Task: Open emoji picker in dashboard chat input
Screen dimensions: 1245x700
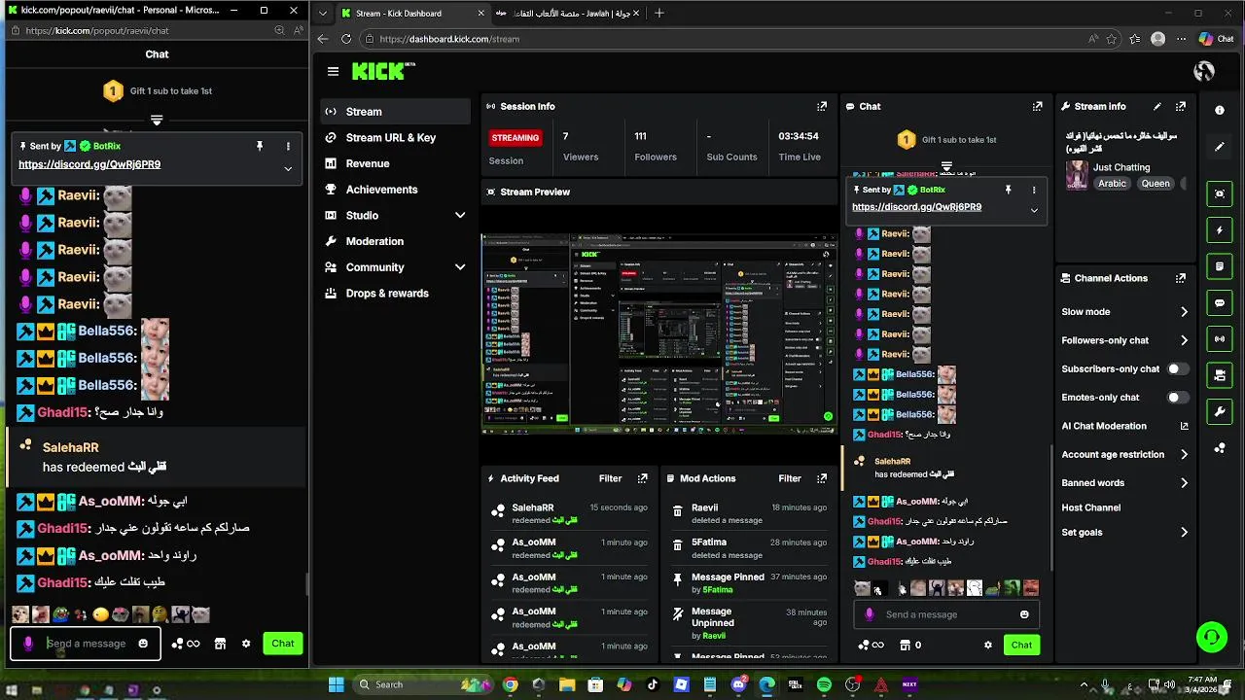Action: [x=1024, y=614]
